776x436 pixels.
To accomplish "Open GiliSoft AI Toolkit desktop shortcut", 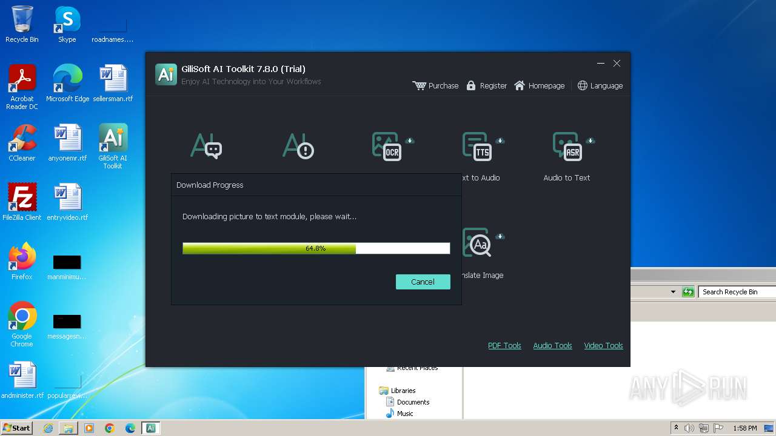I will [x=113, y=147].
